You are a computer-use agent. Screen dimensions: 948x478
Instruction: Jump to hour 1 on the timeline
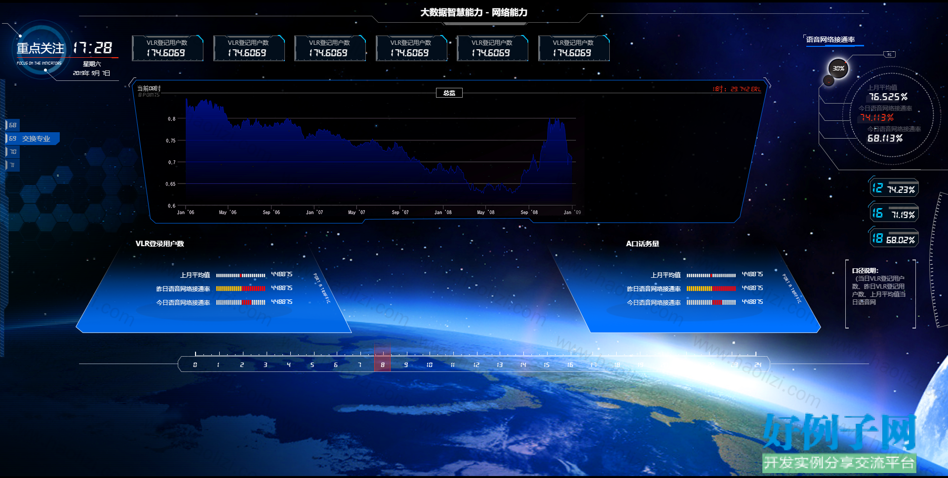(218, 365)
